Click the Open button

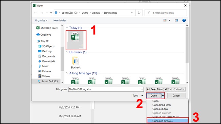tap(154, 96)
